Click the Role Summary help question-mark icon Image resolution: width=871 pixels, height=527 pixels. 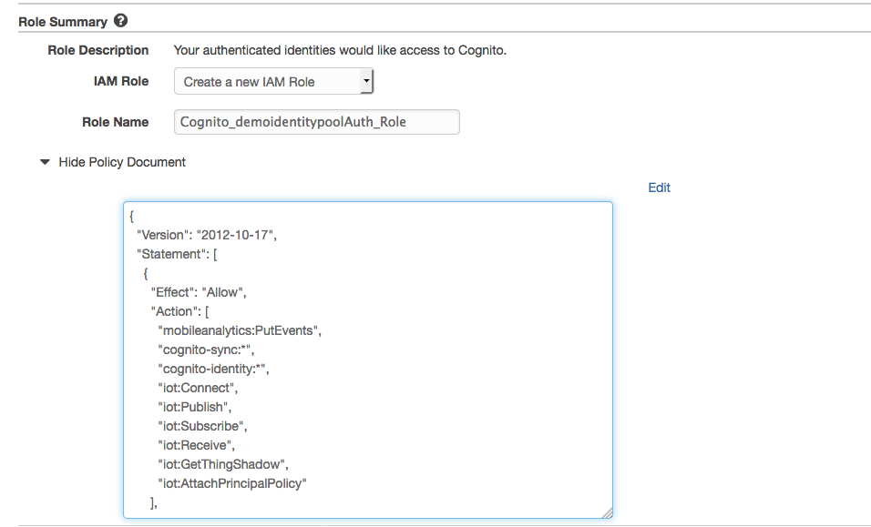120,21
